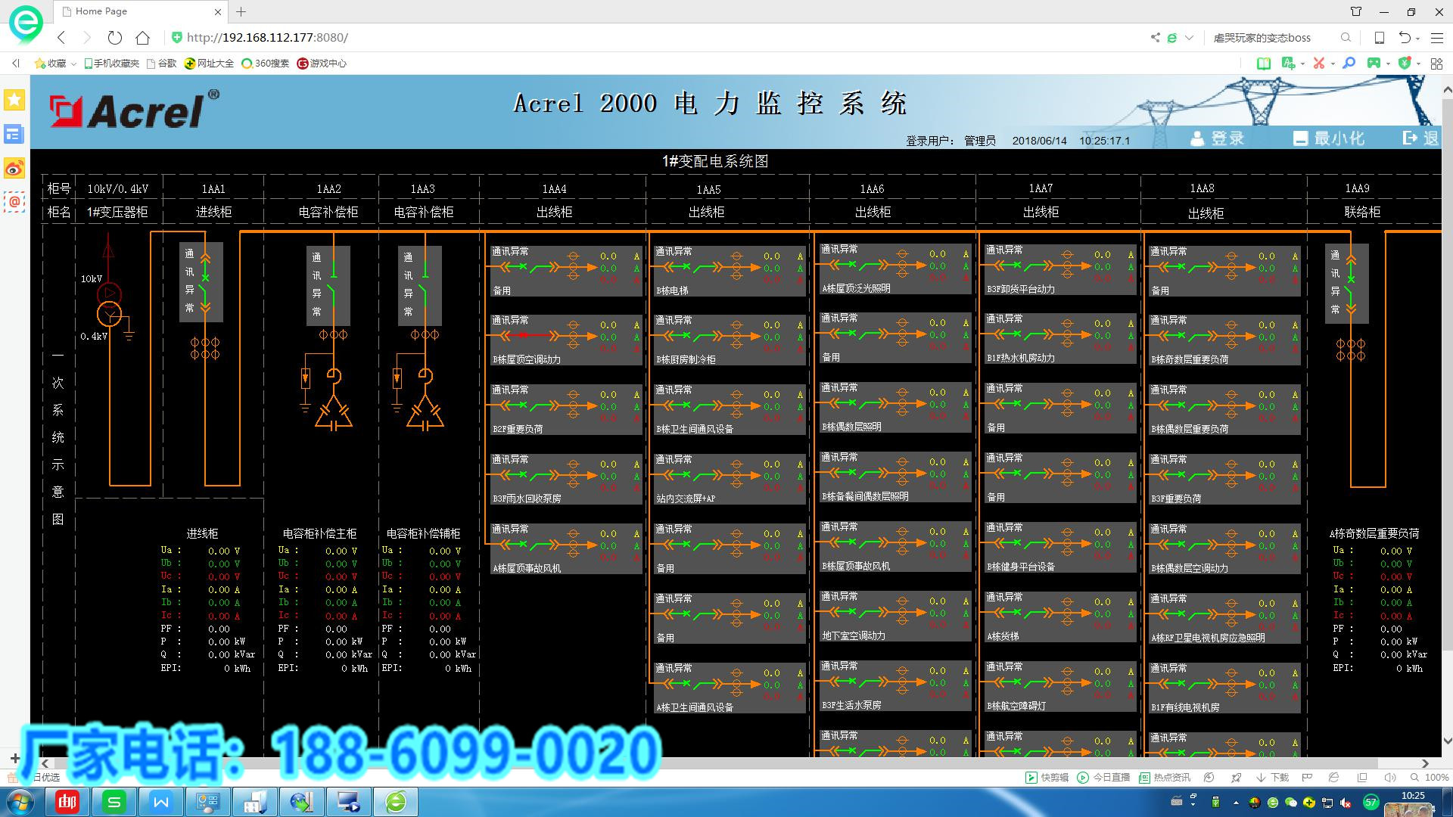
Task: Open the game controller dropdown arrow
Action: (1388, 64)
